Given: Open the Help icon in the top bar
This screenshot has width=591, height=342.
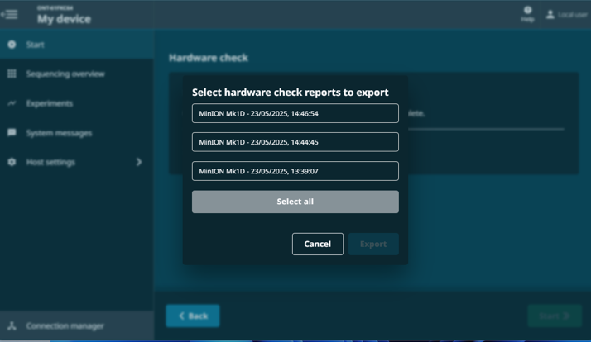Looking at the screenshot, I should click(x=527, y=10).
